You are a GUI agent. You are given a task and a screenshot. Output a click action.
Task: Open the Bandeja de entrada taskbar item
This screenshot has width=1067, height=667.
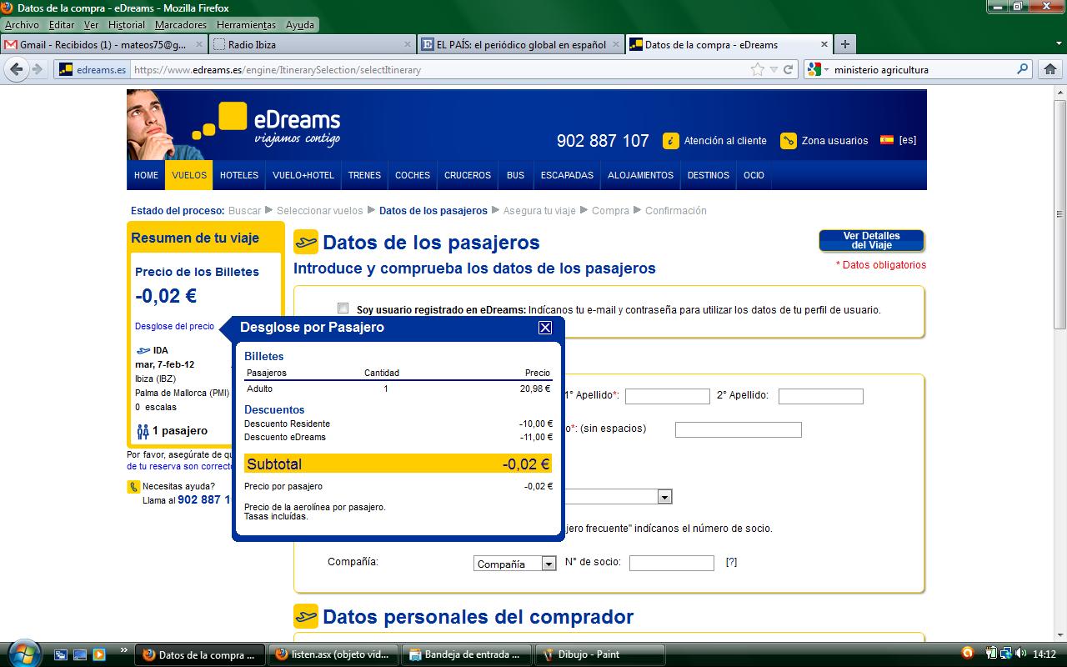click(x=467, y=654)
